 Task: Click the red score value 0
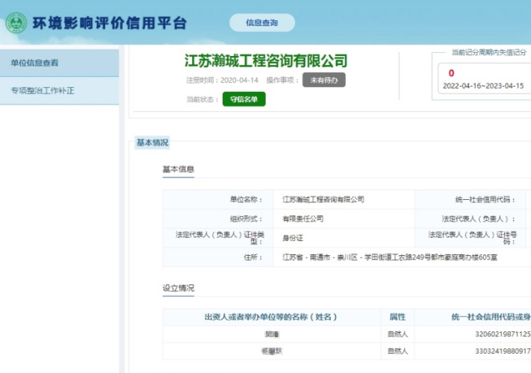[x=451, y=73]
